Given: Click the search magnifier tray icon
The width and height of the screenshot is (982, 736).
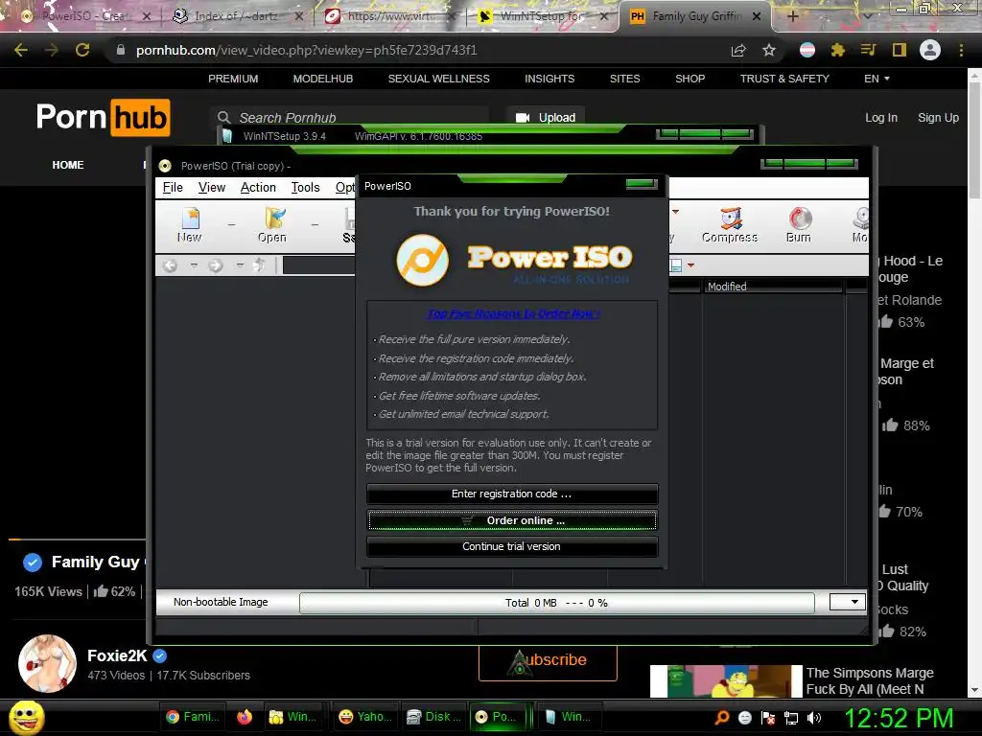Looking at the screenshot, I should [722, 718].
